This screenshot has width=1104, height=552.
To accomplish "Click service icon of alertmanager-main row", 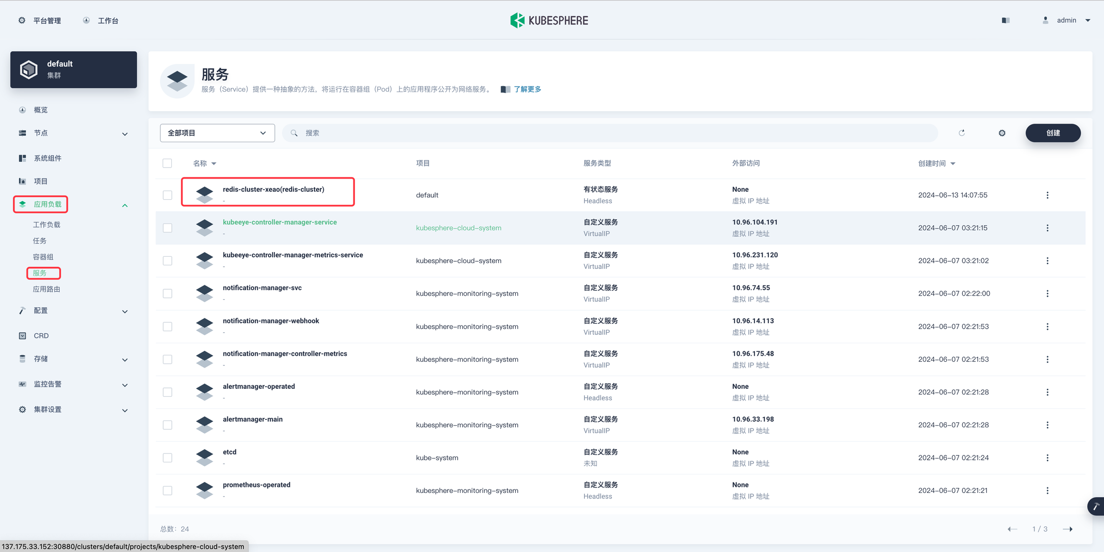I will pos(204,425).
